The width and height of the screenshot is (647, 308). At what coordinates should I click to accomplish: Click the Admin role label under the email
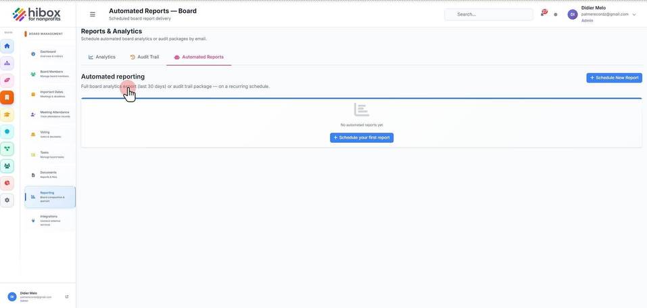click(x=587, y=21)
